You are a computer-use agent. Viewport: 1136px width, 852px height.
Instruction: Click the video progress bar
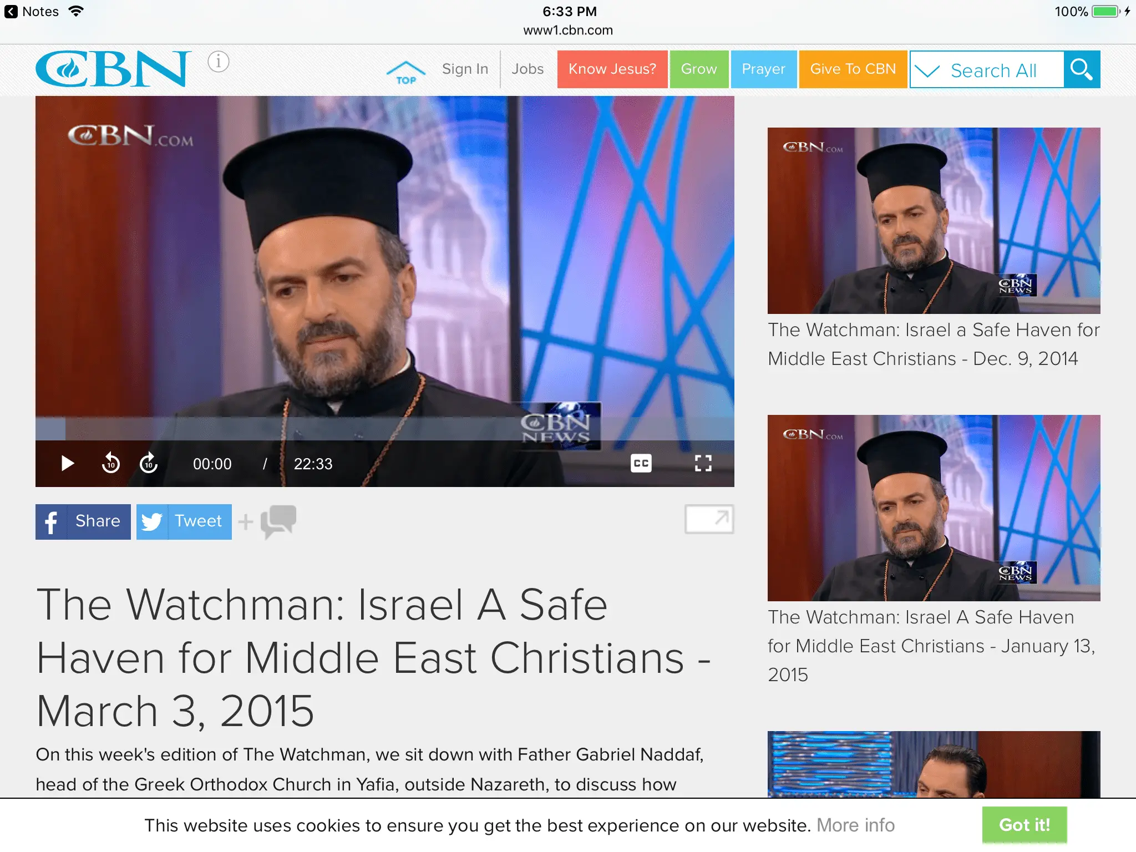[385, 429]
